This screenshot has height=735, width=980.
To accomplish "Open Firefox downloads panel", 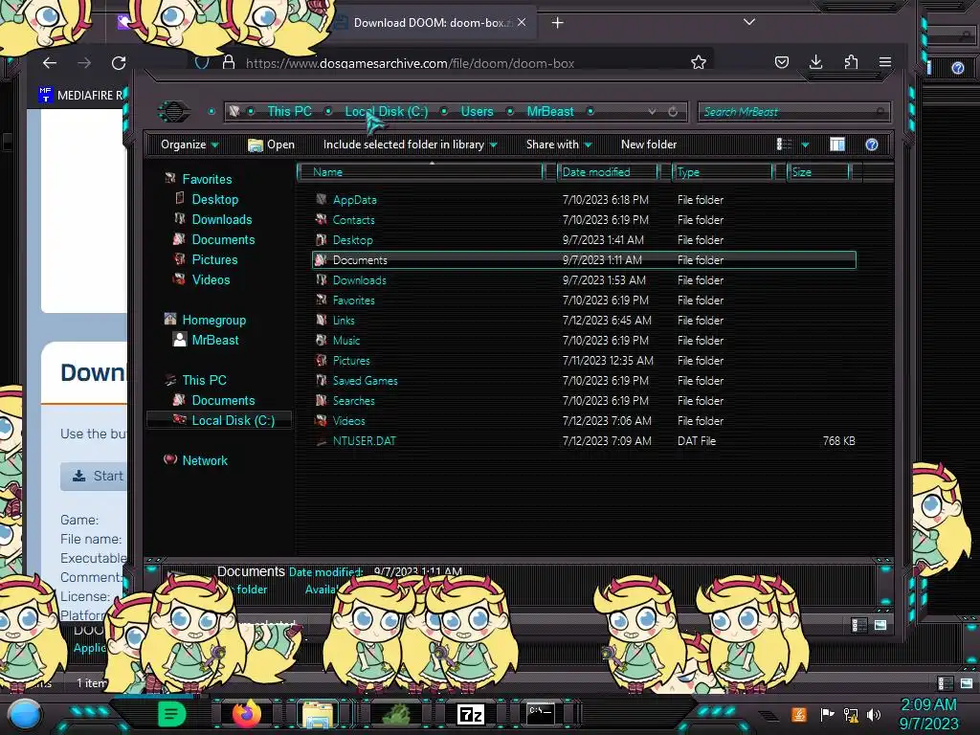I will 815,62.
